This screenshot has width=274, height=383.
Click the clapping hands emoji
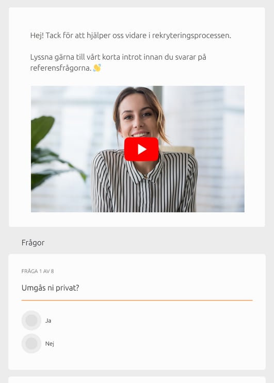click(97, 68)
